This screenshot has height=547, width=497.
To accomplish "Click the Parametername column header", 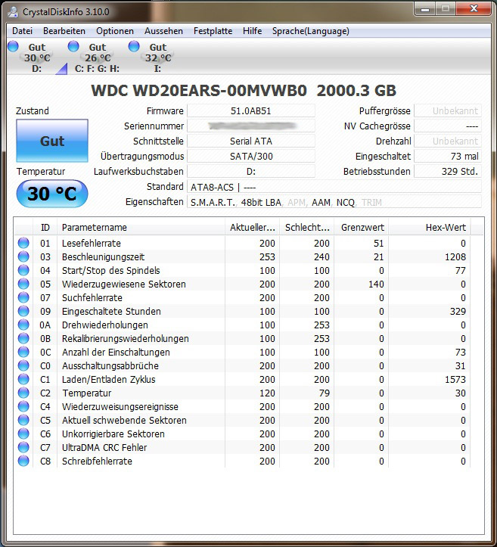I will 141,228.
